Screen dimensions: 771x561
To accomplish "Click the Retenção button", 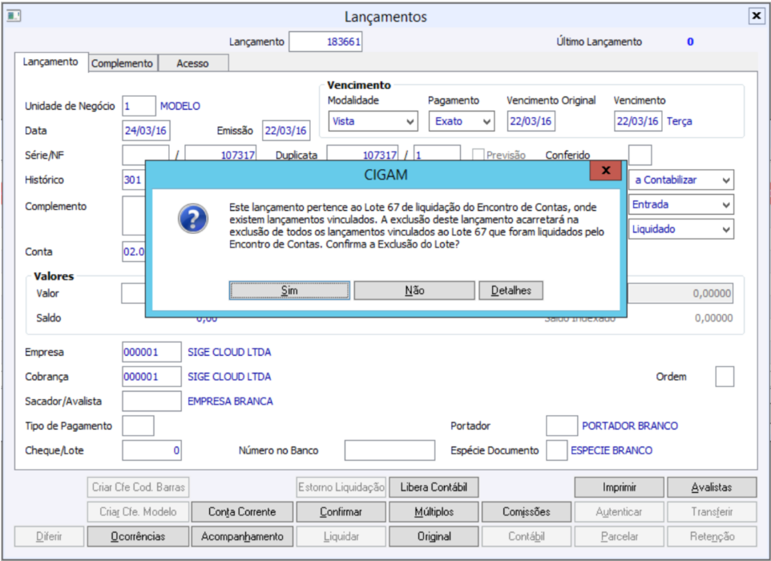I will [712, 536].
